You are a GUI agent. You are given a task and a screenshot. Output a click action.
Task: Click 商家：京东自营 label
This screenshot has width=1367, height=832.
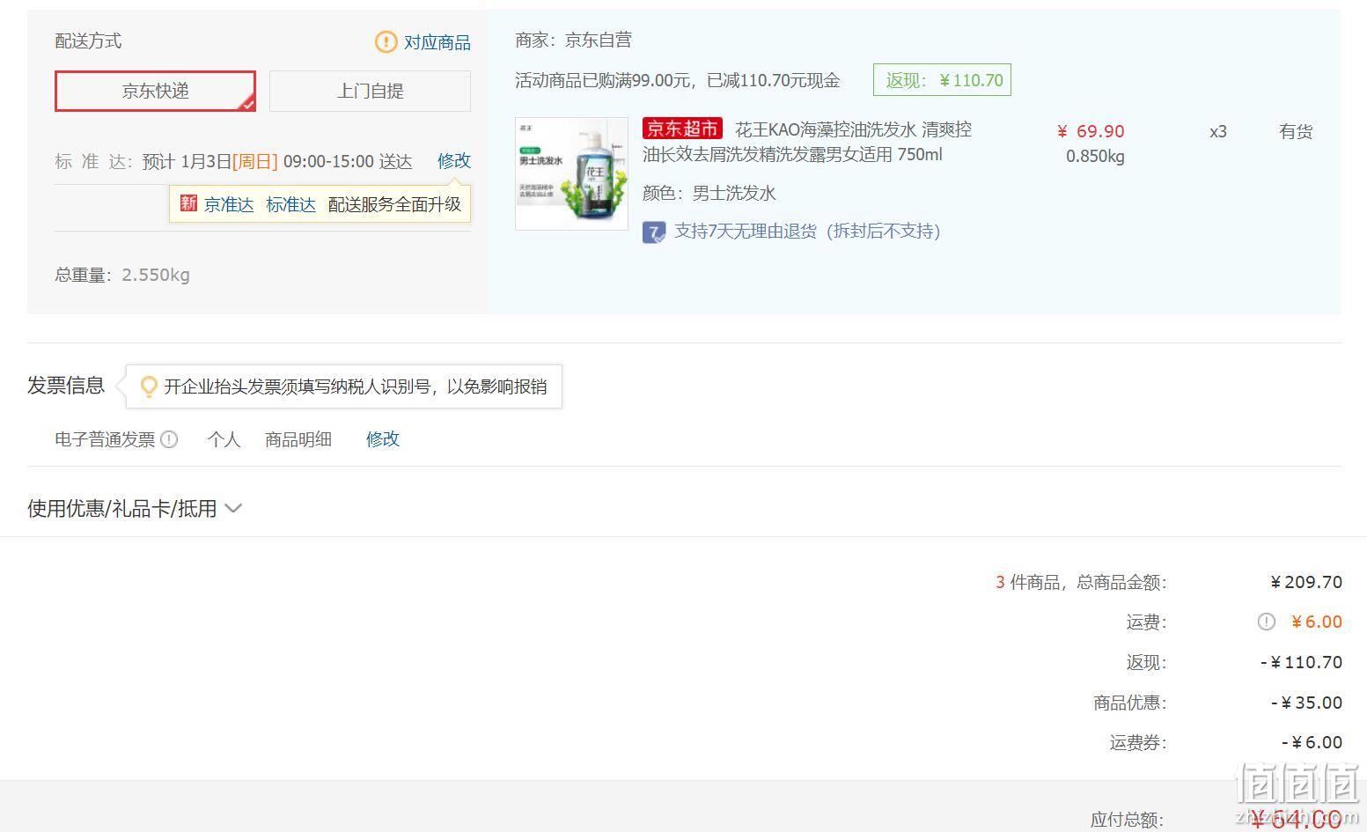(573, 40)
